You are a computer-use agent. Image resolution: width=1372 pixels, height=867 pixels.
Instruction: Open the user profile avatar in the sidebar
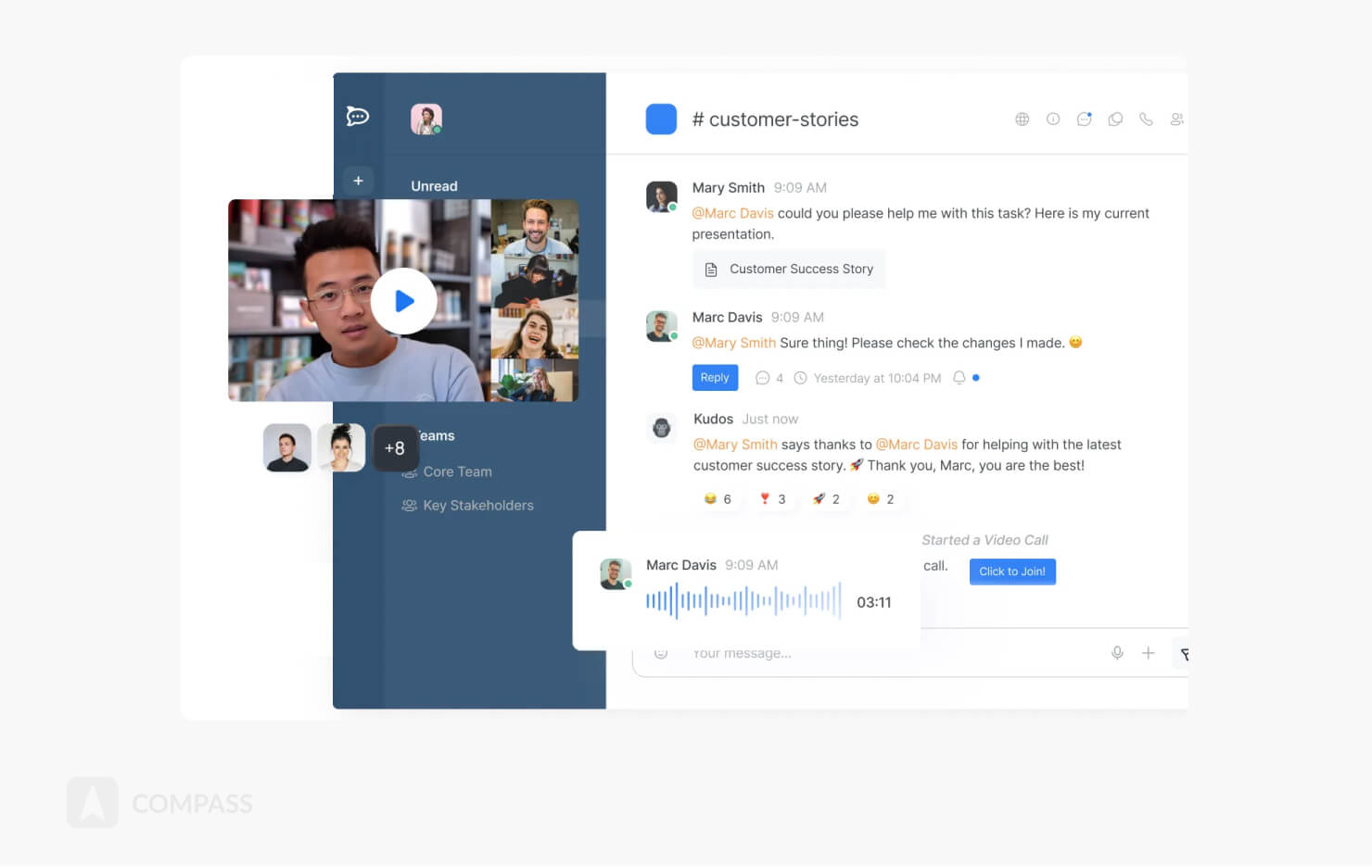point(426,119)
